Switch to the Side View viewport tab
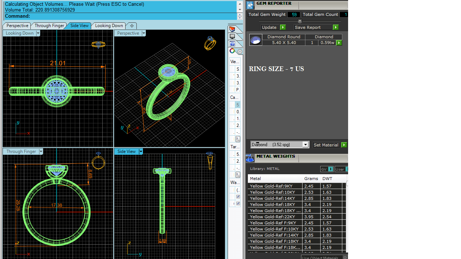Screen dimensions: 461x259 pos(79,26)
